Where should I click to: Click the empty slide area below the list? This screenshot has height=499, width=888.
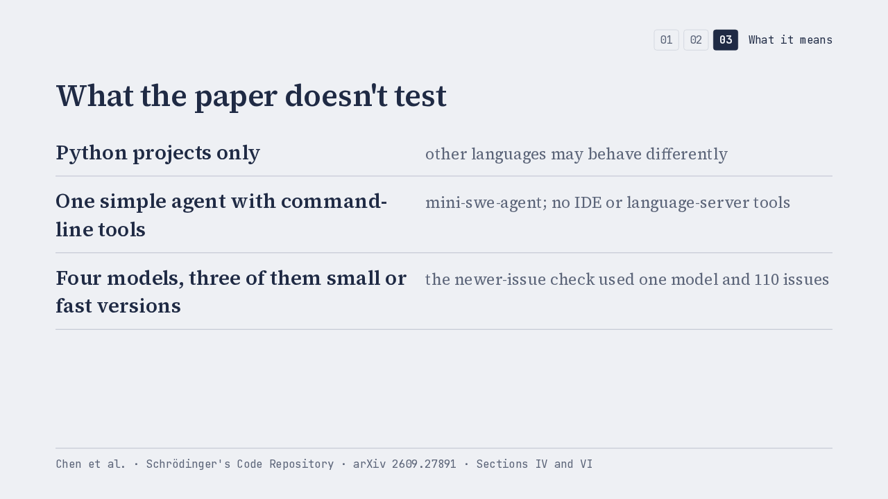[444, 388]
